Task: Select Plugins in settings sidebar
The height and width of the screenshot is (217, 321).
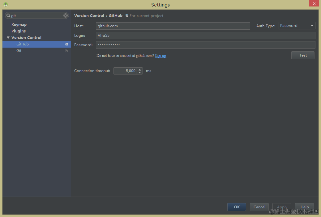Action: (19, 31)
